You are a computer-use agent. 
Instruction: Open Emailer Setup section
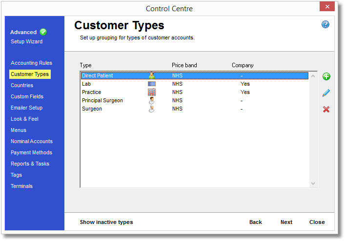tap(27, 108)
